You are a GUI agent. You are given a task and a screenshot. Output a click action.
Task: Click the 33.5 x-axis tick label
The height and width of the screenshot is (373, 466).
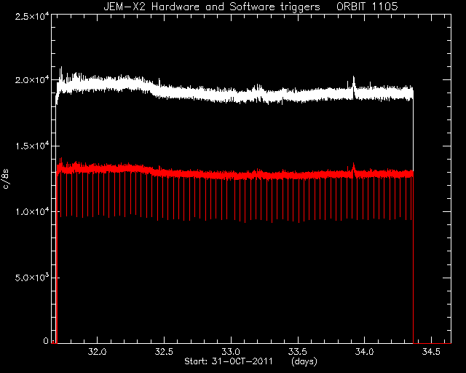(x=298, y=352)
